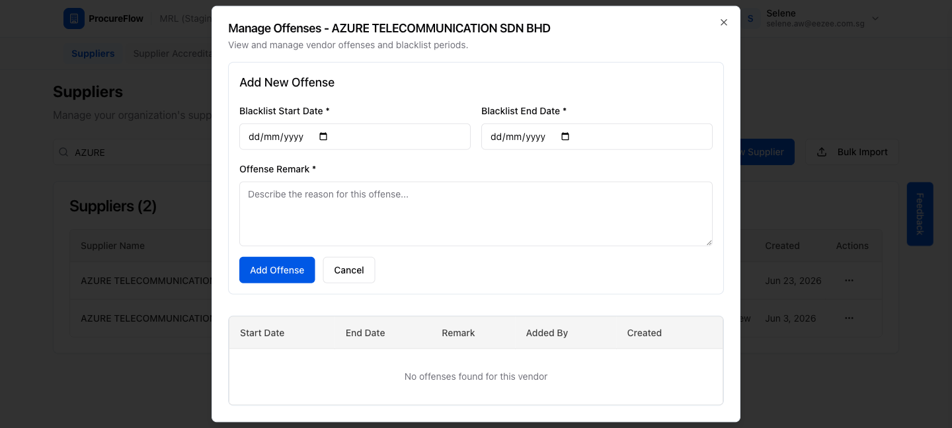Image resolution: width=952 pixels, height=428 pixels.
Task: Open the Supplier Accreditation tab in background
Action: (x=172, y=54)
